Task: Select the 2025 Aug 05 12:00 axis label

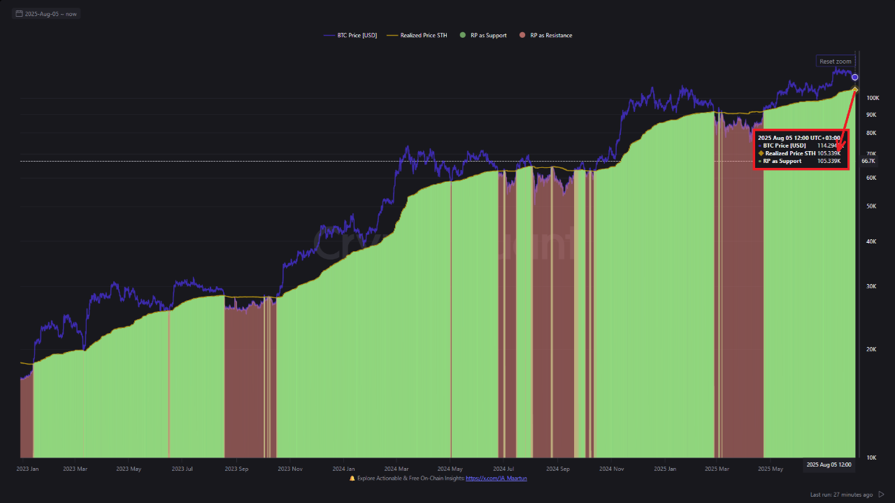Action: tap(829, 464)
